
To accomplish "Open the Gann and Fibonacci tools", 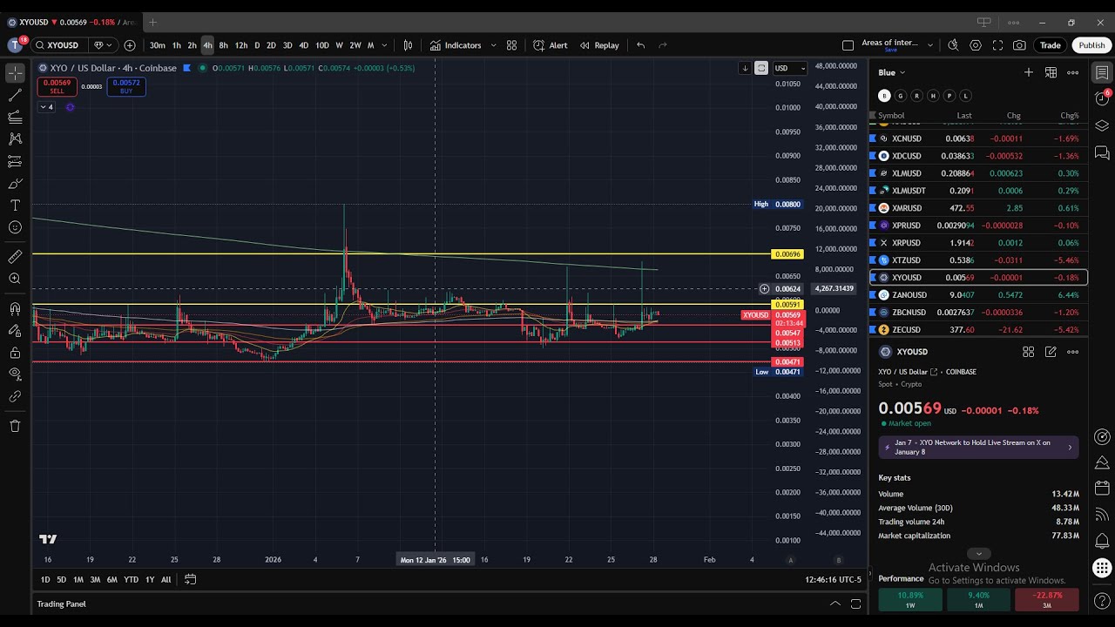I will 15,117.
